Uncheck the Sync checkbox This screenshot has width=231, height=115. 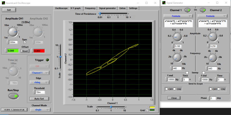point(25,42)
